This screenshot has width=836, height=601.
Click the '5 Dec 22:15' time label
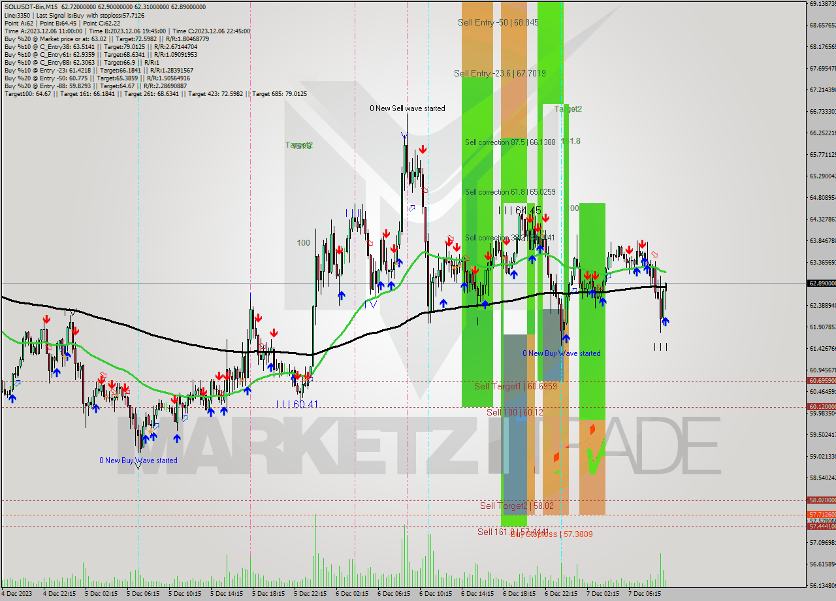310,594
